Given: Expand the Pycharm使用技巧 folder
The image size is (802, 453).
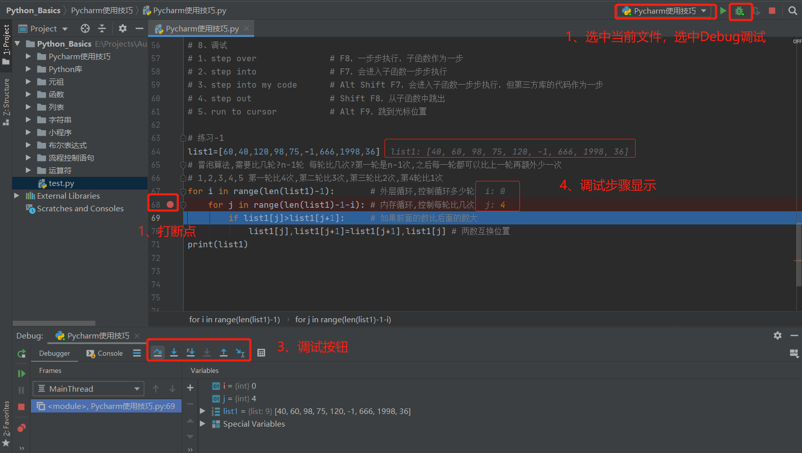Looking at the screenshot, I should tap(28, 56).
